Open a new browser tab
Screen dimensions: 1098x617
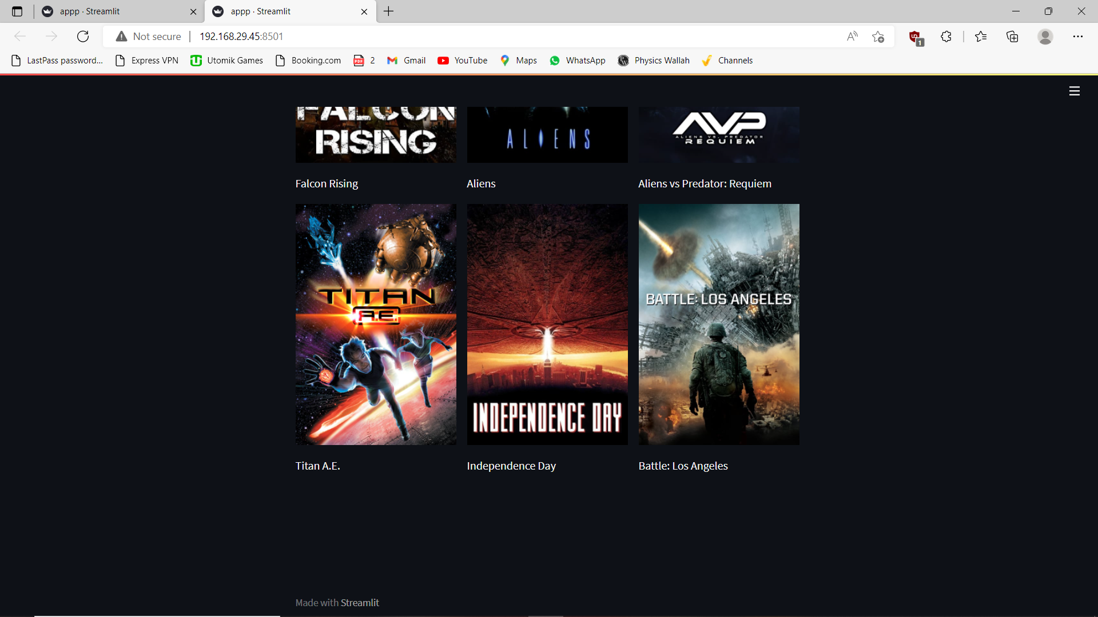tap(388, 11)
